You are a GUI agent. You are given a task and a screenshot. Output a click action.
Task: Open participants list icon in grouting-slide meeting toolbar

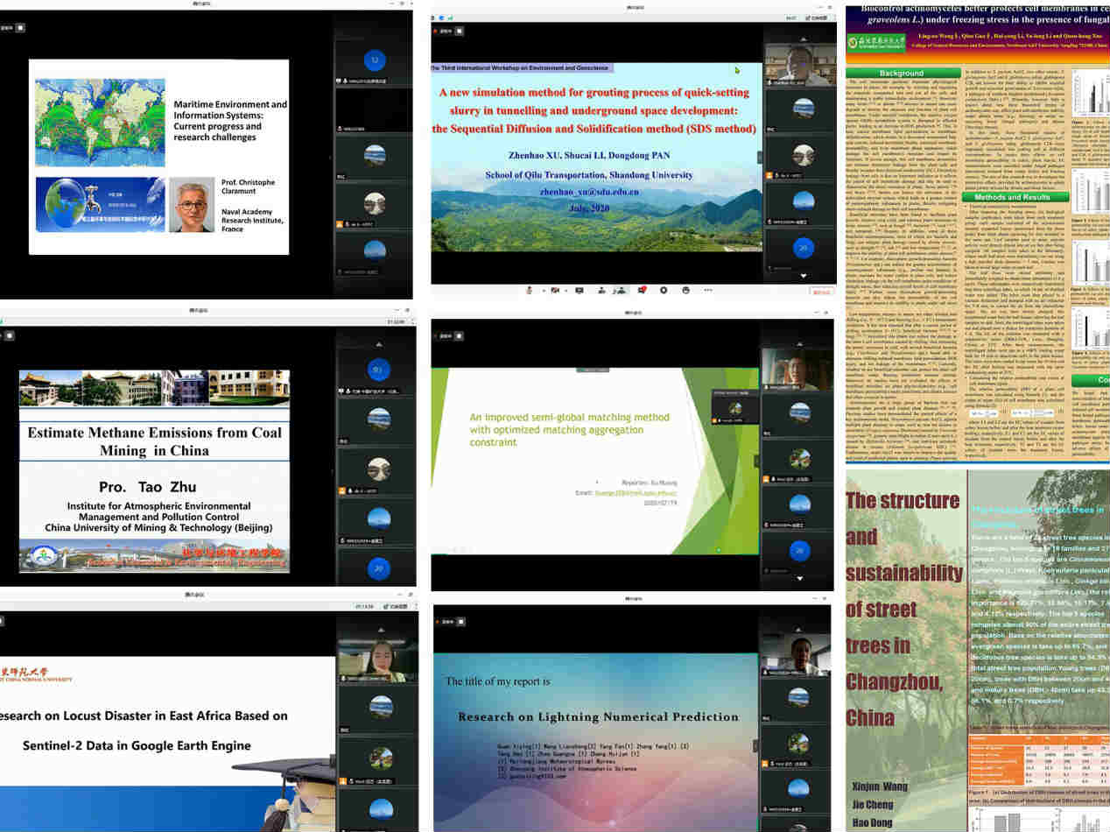click(x=621, y=290)
